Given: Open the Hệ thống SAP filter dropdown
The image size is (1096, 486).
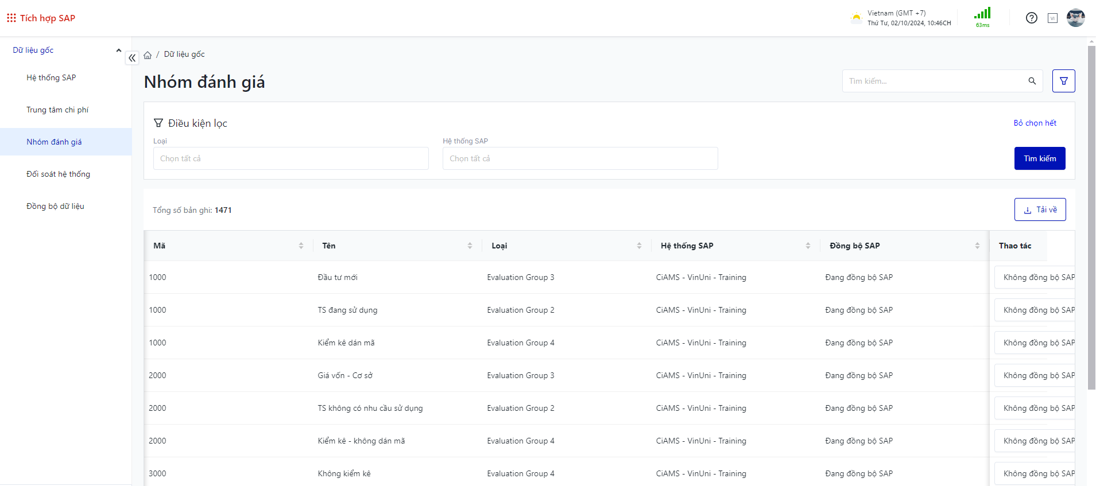Looking at the screenshot, I should pyautogui.click(x=580, y=158).
